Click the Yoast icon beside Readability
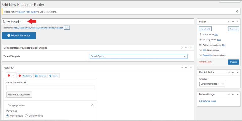 pos(200,55)
